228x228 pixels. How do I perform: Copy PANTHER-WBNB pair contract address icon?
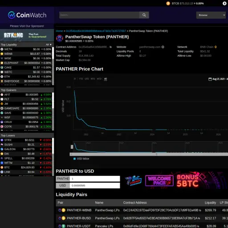click(x=200, y=210)
